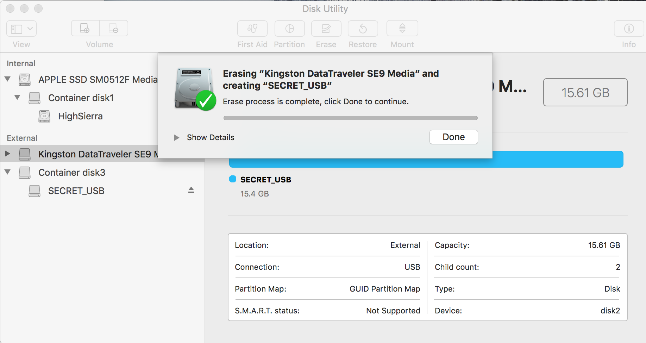Click the Child count value 2

pos(618,267)
